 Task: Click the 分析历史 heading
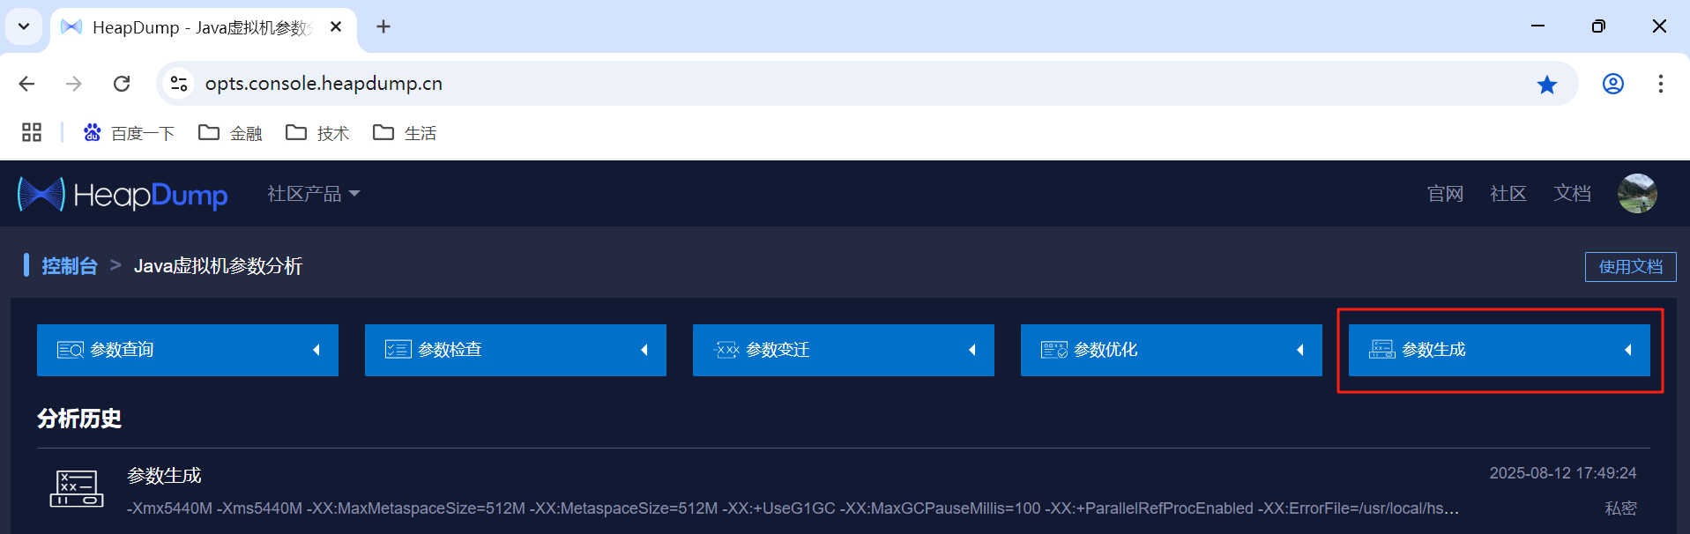click(79, 419)
